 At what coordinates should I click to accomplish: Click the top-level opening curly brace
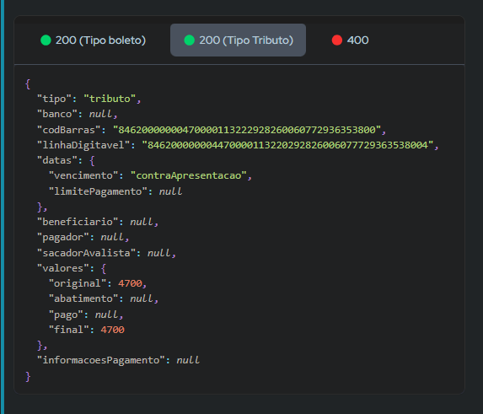[x=28, y=83]
